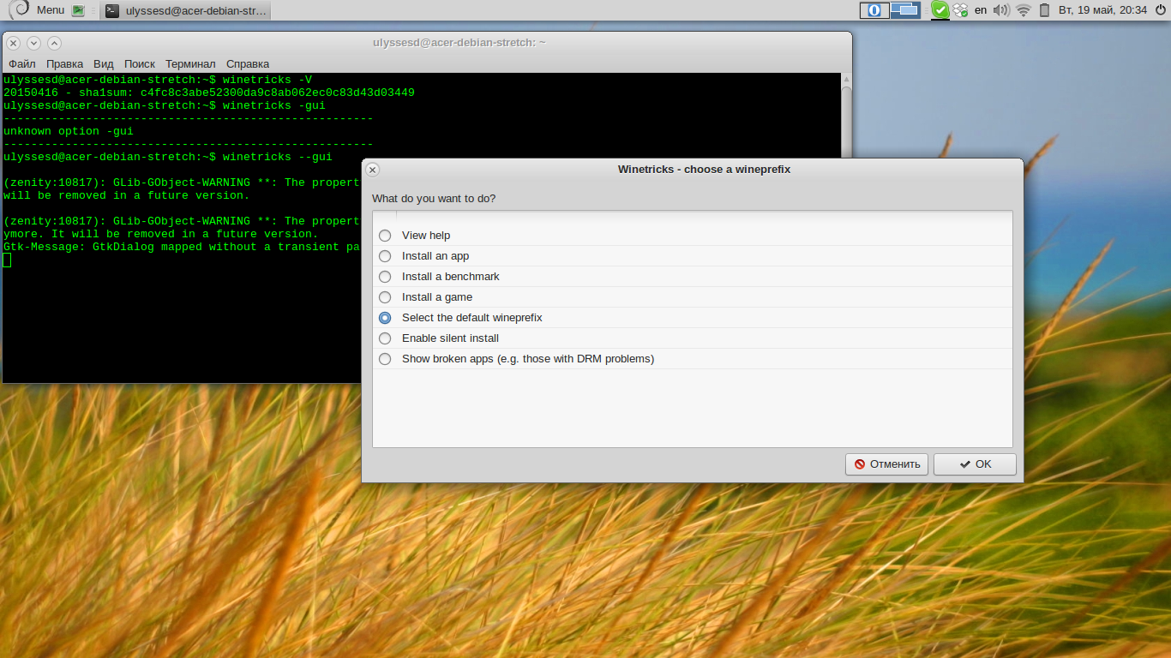Image resolution: width=1171 pixels, height=658 pixels.
Task: Open the Вид menu in terminal
Action: tap(104, 64)
